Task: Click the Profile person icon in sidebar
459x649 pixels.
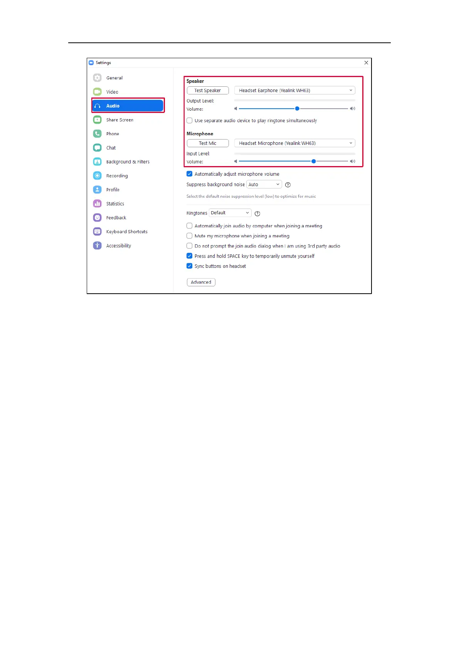Action: [x=98, y=190]
